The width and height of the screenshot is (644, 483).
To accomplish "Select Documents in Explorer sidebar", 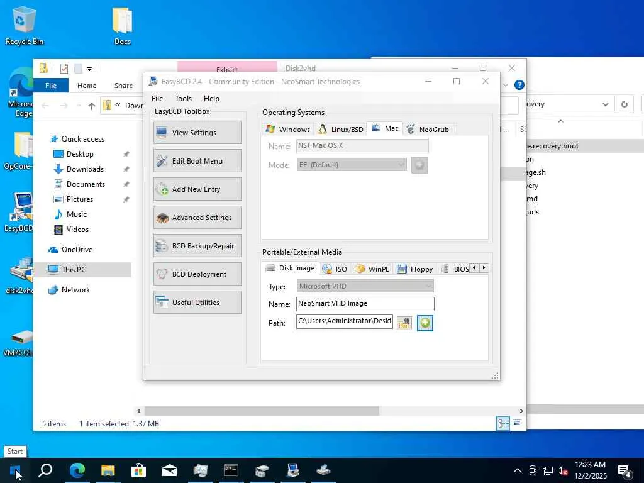I will tap(86, 184).
